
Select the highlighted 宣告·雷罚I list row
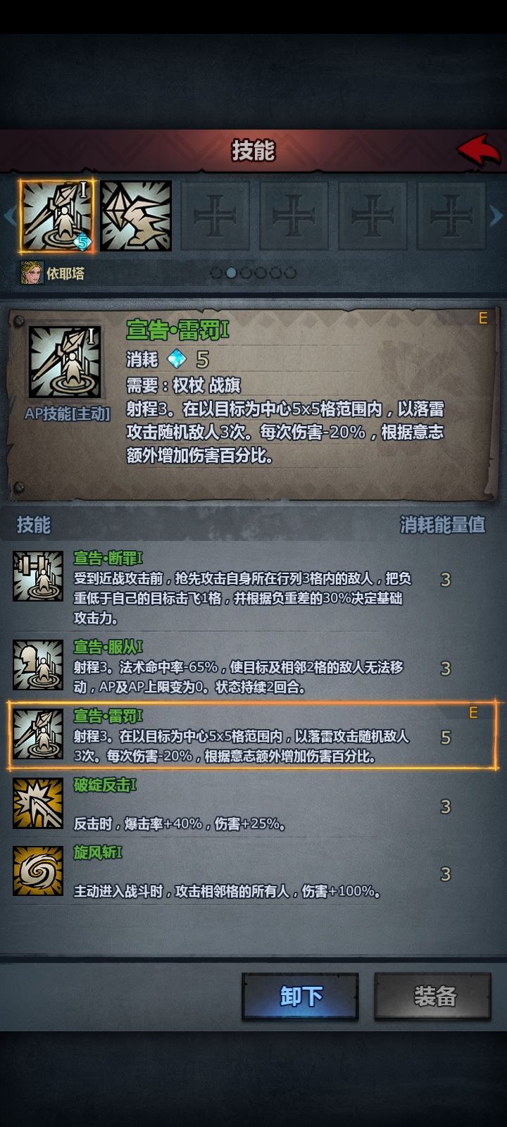(x=254, y=735)
